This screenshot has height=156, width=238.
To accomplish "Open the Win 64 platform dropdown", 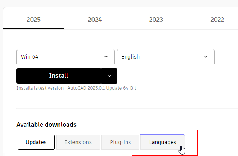I will coord(65,57).
